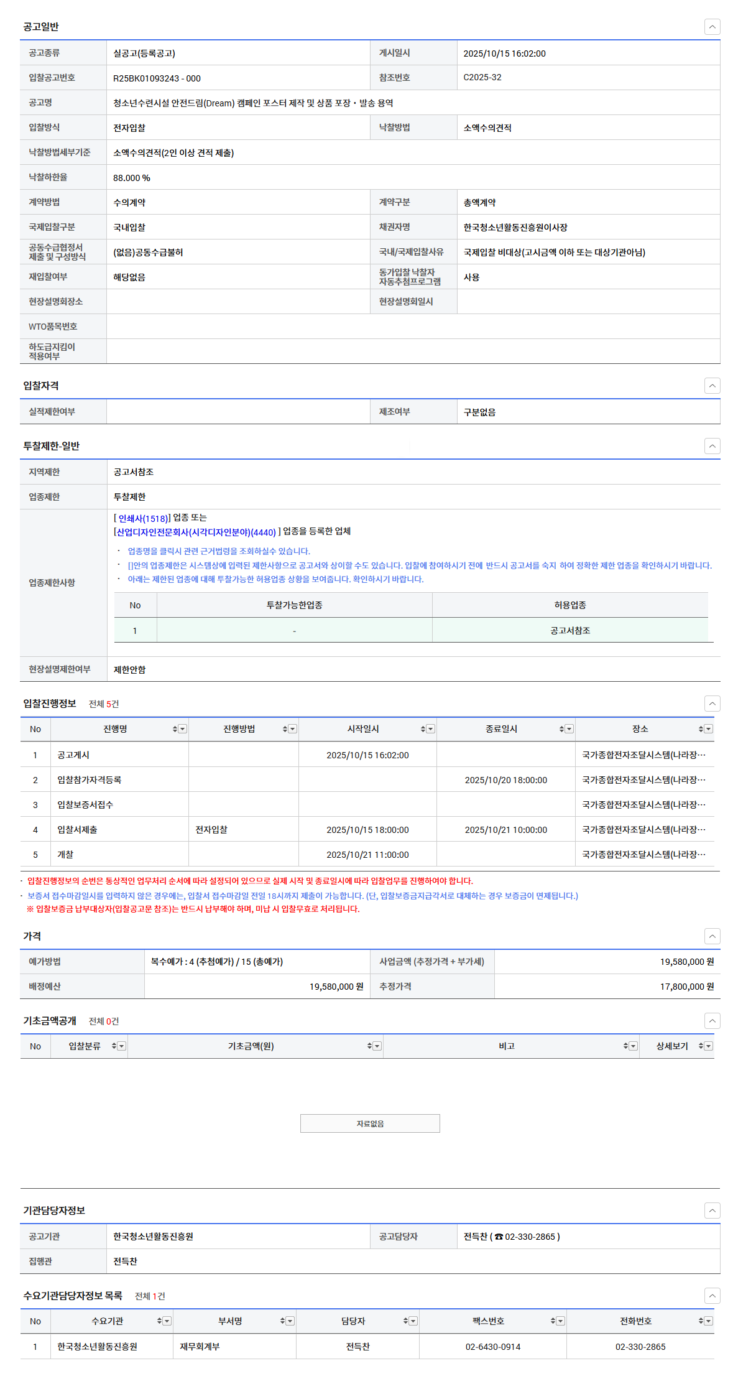
Task: Open the 진행방법 column dropdown
Action: pos(293,729)
